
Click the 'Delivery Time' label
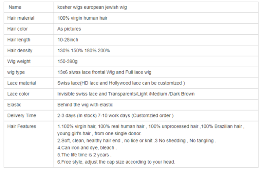point(22,115)
